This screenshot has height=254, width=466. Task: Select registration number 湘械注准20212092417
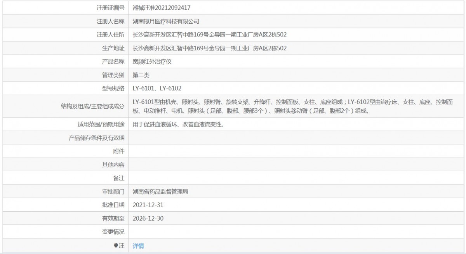[161, 7]
